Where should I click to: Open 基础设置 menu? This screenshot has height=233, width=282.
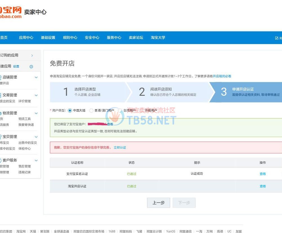pos(48,38)
